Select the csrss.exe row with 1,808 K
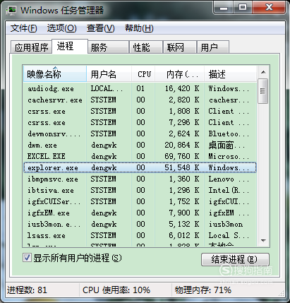The width and height of the screenshot is (290, 303). (140, 111)
